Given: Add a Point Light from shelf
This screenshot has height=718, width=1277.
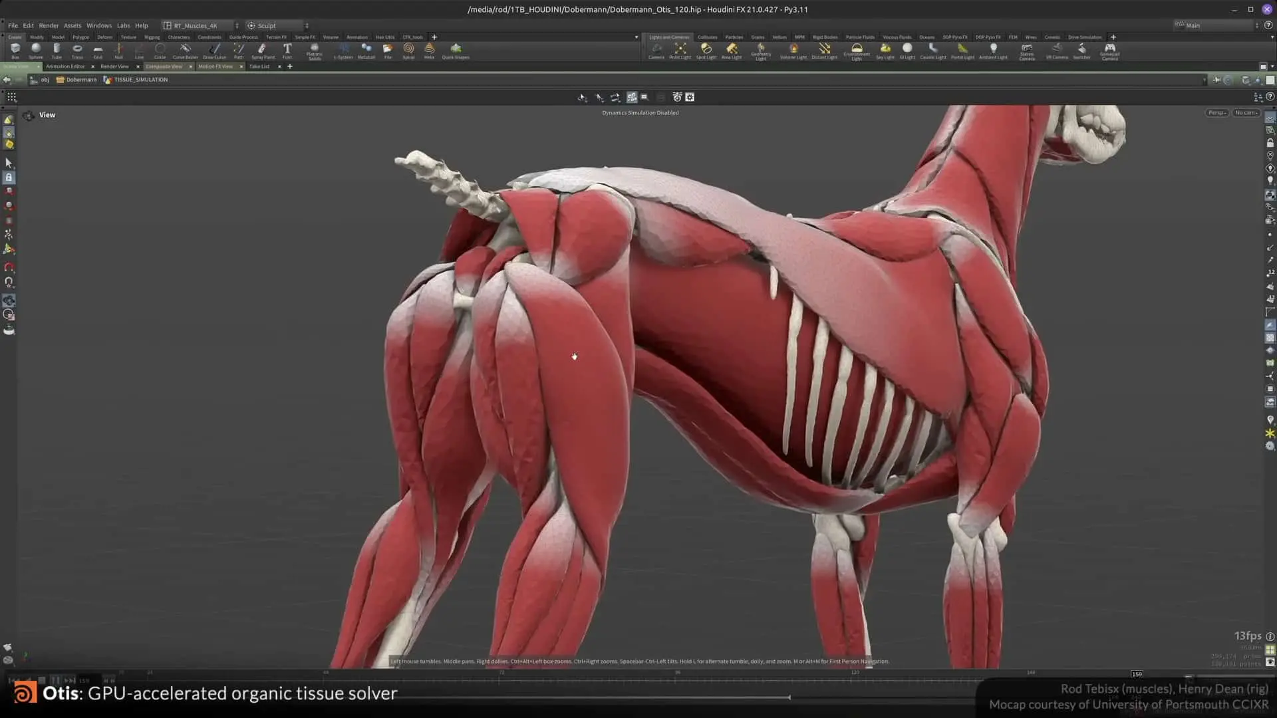Looking at the screenshot, I should coord(680,50).
